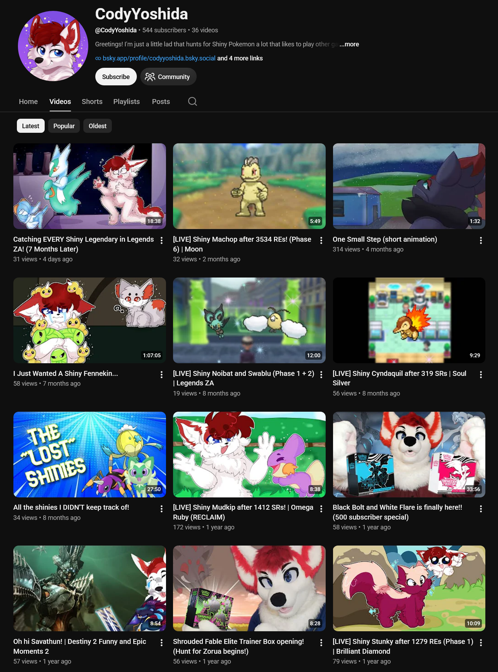
Task: Open the bsky.app profile link
Action: 159,58
